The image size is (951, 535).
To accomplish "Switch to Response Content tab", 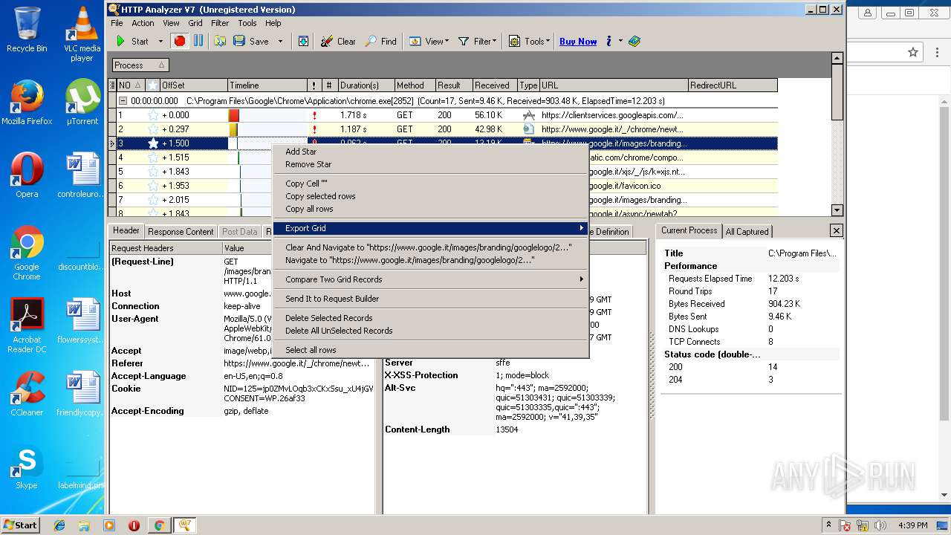I will [x=181, y=232].
